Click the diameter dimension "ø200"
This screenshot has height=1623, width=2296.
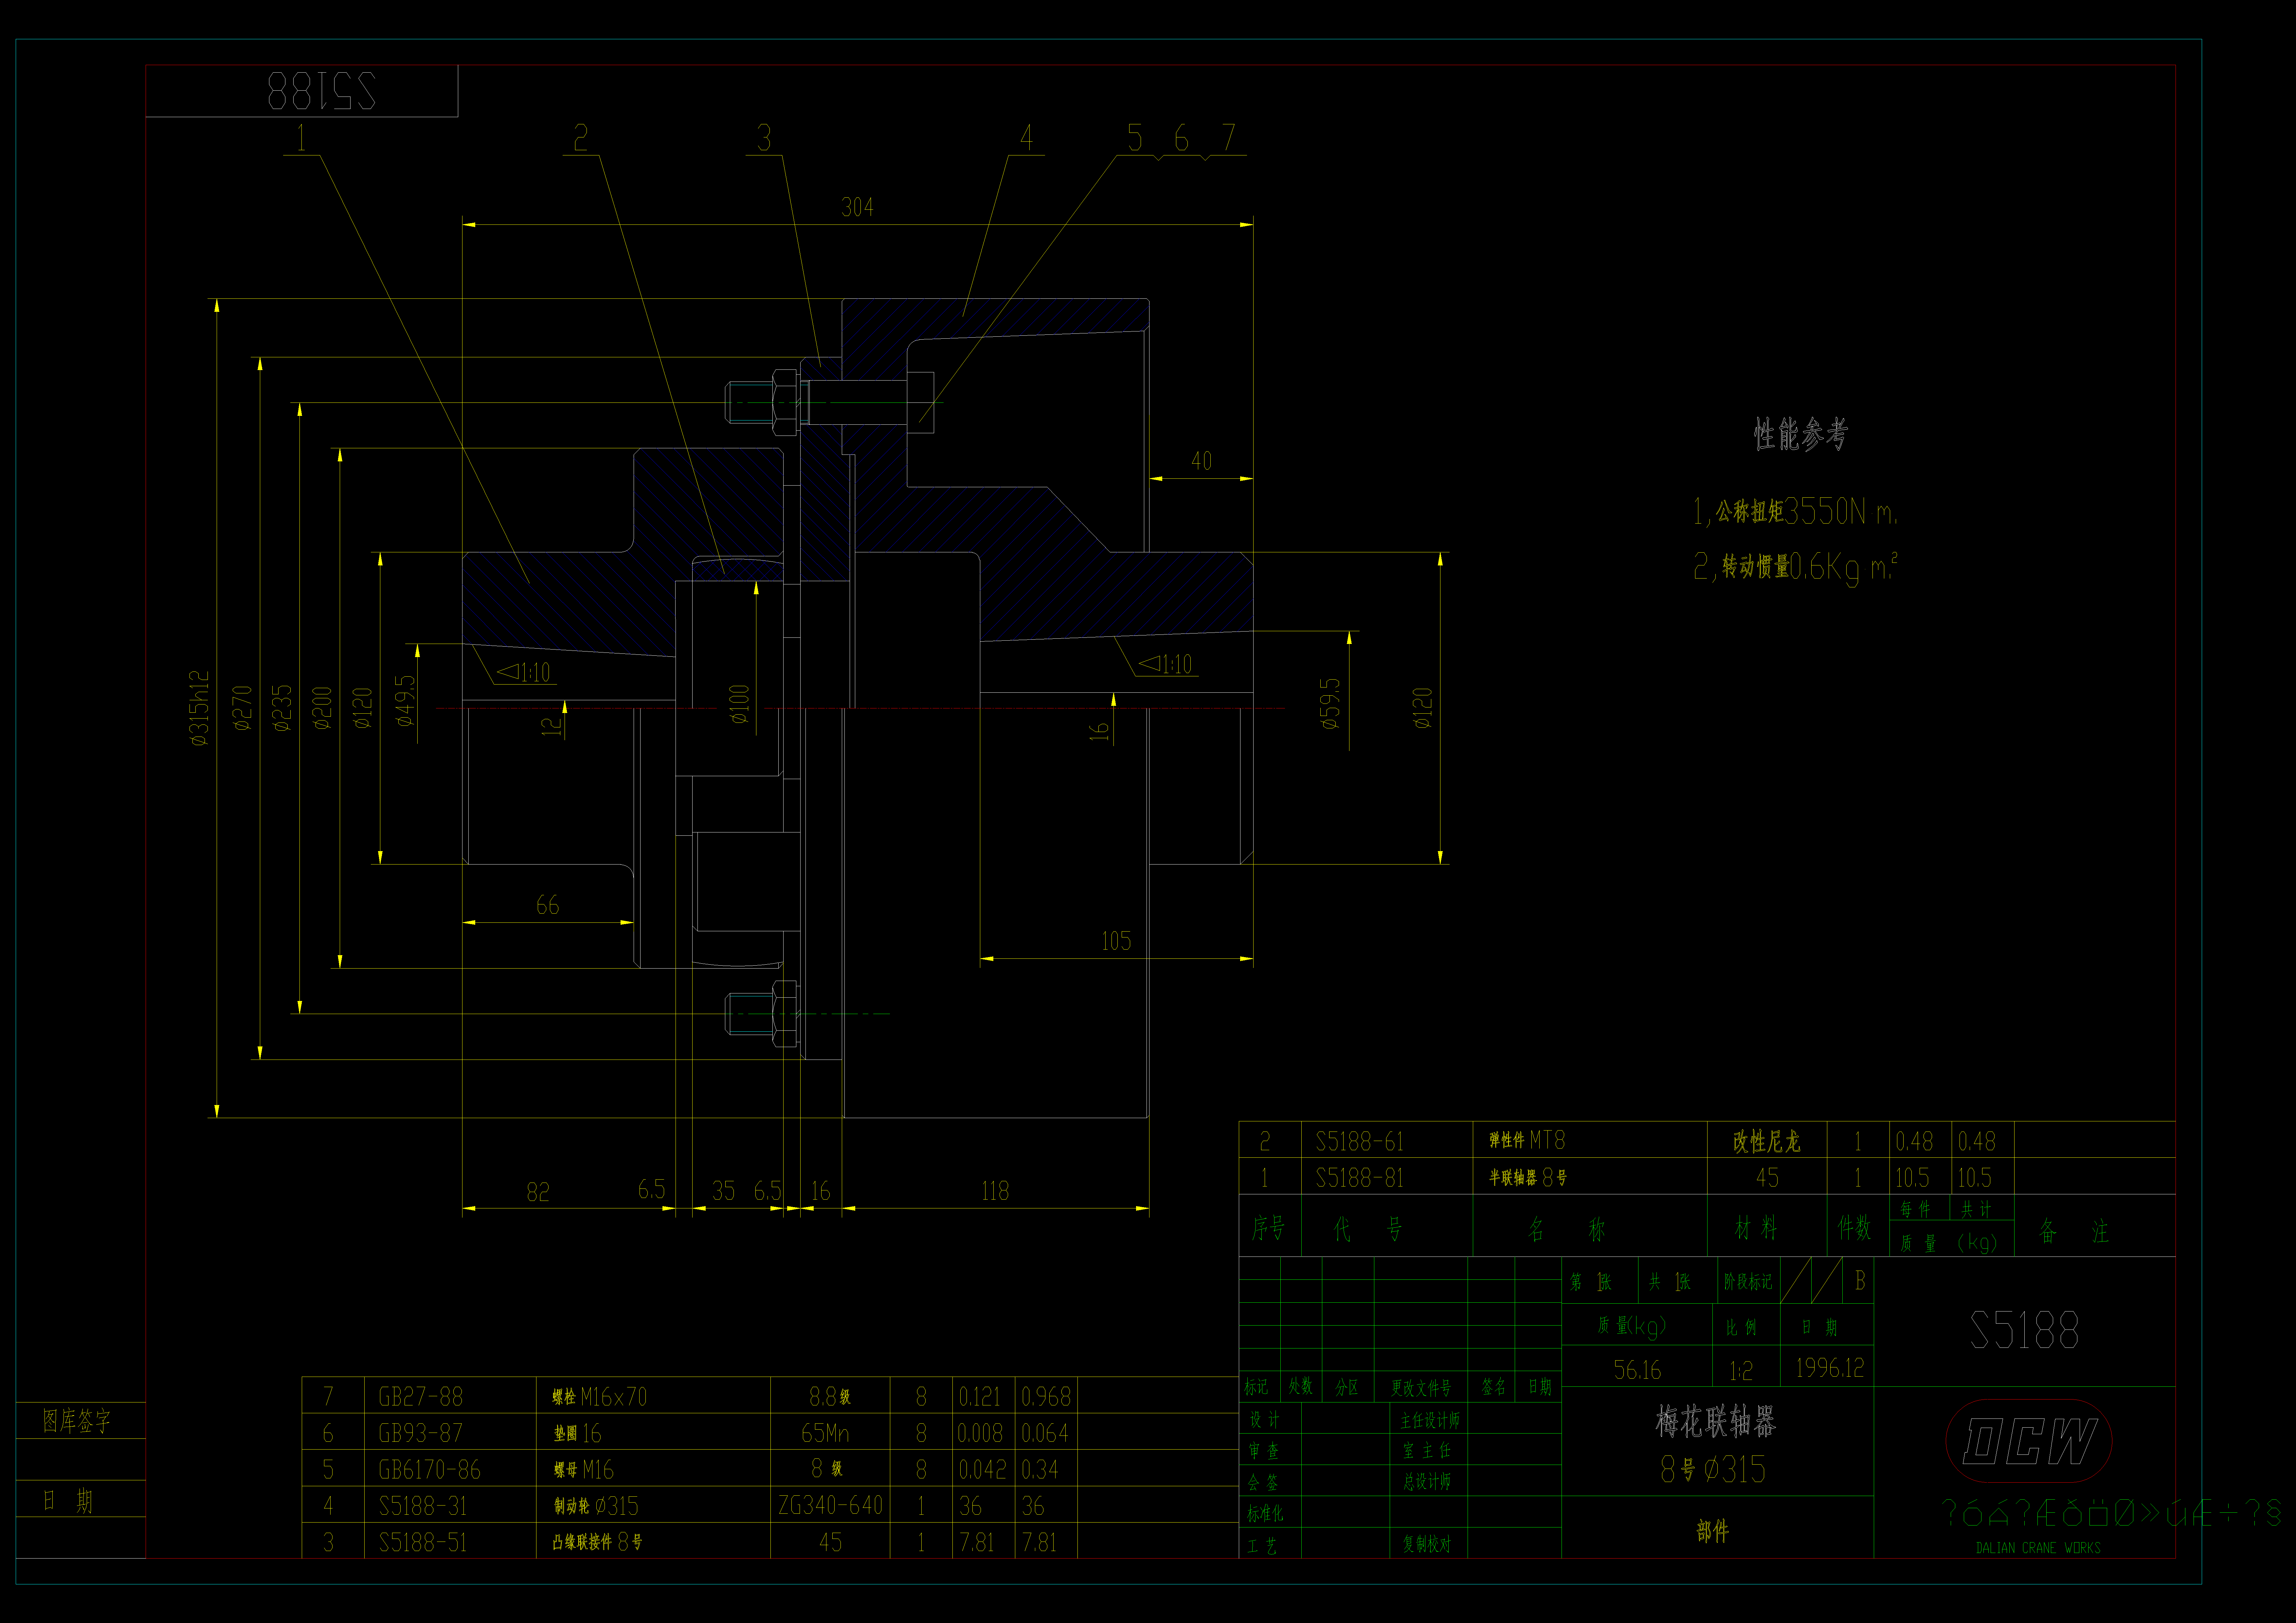click(x=322, y=708)
